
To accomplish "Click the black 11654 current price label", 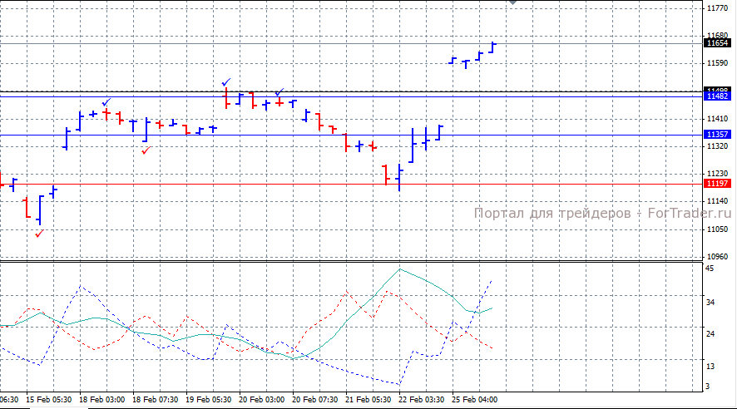I will pos(716,42).
